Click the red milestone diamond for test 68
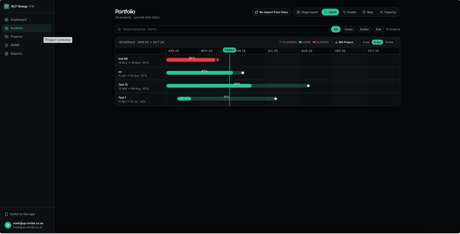The image size is (460, 234). point(218,60)
